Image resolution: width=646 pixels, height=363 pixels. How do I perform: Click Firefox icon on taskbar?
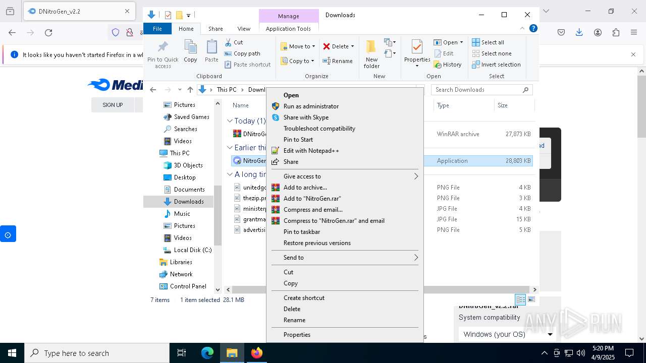[257, 353]
